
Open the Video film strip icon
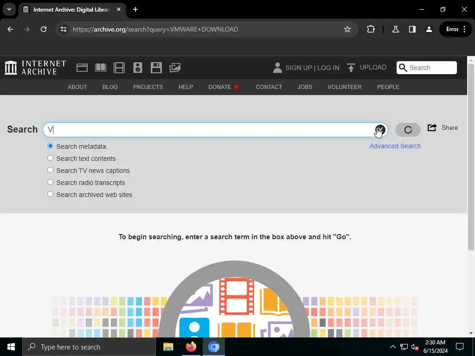coord(119,68)
